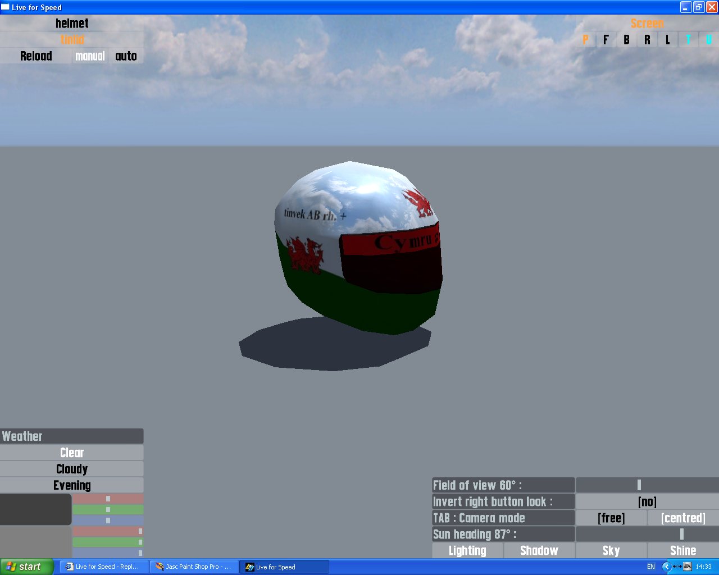
Task: Select the cyan T view button
Action: pos(688,39)
